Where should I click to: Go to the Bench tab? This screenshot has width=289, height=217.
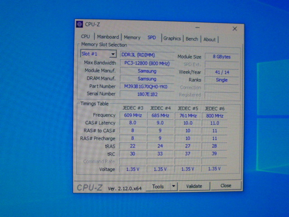click(191, 39)
